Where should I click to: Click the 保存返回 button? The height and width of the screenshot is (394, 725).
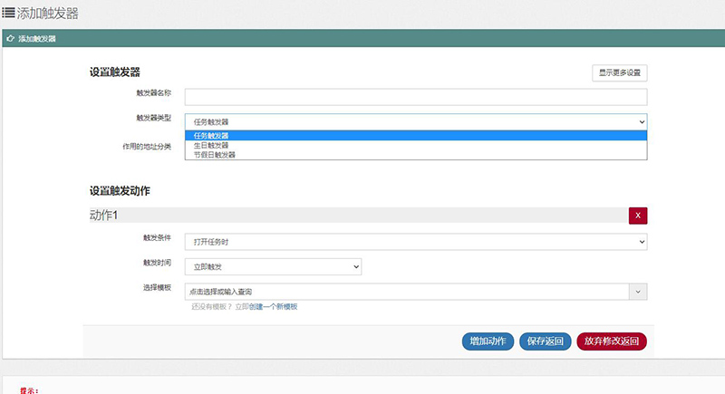click(546, 341)
